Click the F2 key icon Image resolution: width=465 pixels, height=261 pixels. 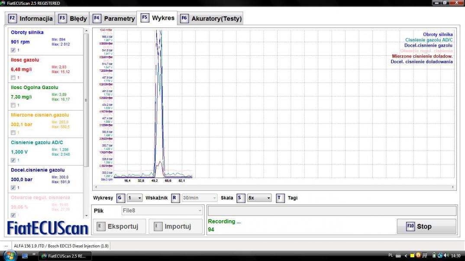click(x=12, y=18)
